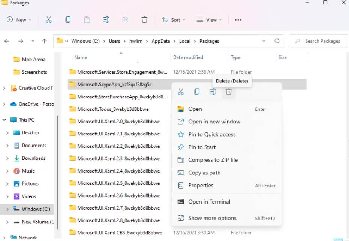Click the Cut icon in the top toolbar

[48, 20]
